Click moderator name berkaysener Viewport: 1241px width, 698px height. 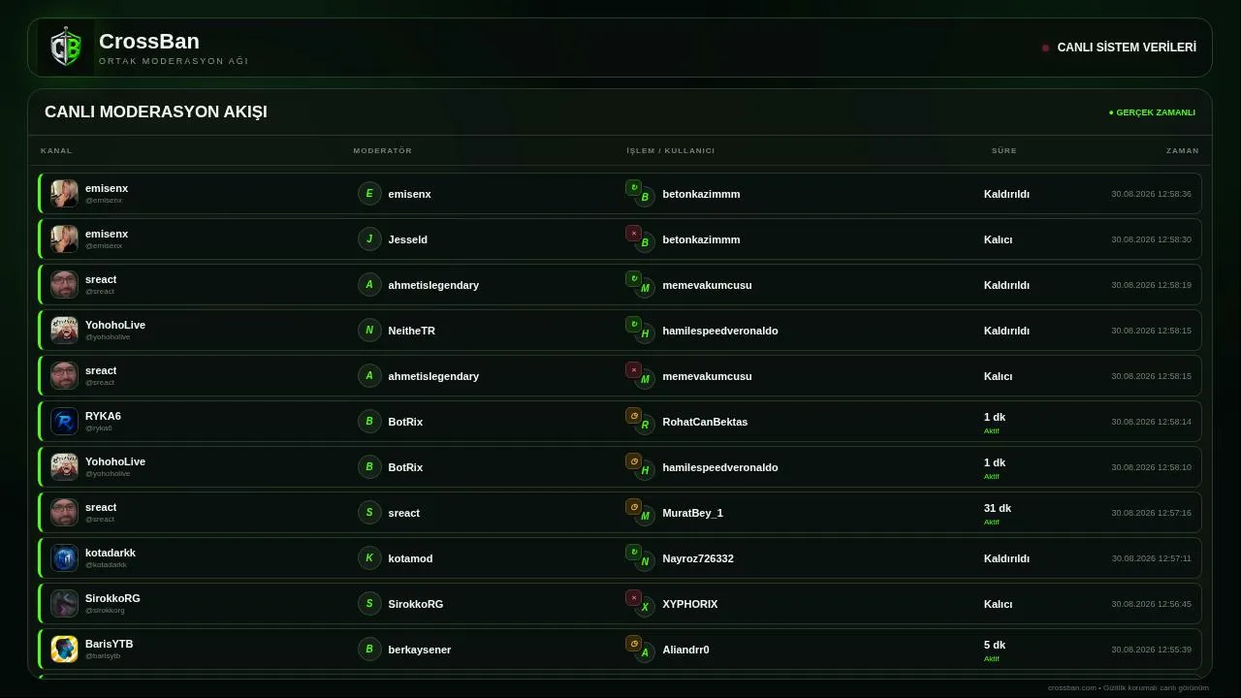coord(420,650)
